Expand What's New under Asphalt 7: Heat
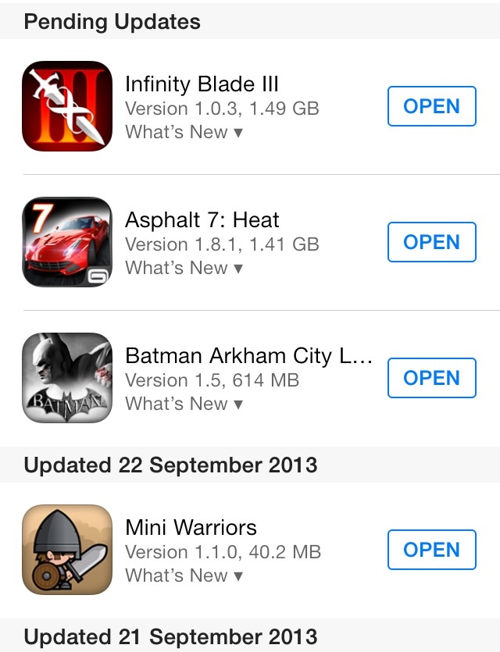 click(x=184, y=268)
